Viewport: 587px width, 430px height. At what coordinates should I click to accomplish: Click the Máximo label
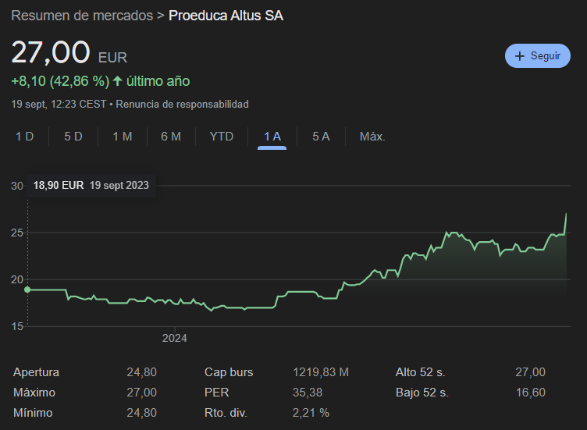34,393
